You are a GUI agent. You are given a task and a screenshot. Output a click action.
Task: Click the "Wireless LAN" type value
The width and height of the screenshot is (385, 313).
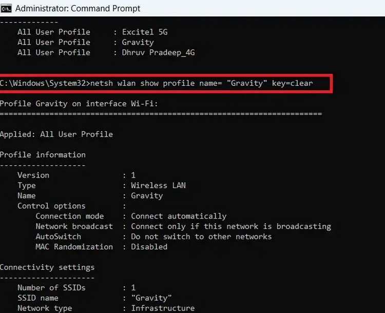click(x=158, y=185)
